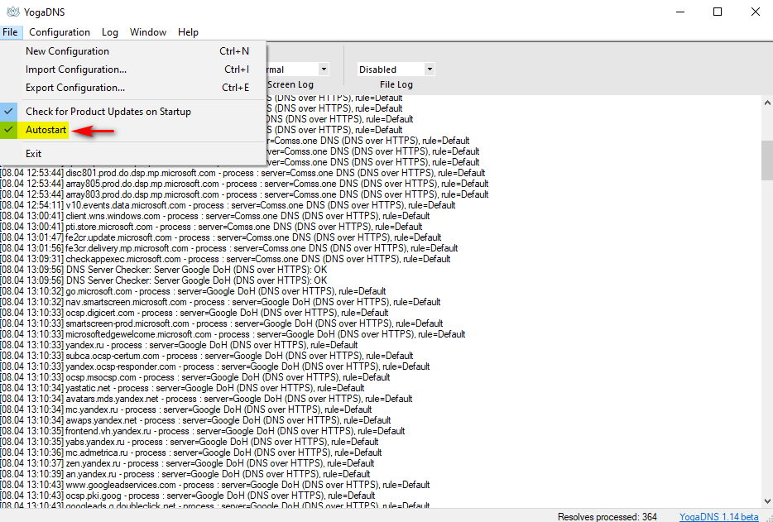
Task: Select log line v10.events.data.microsoft.com
Action: click(x=228, y=205)
